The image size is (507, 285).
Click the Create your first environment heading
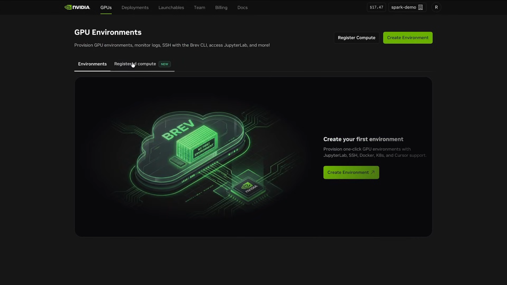click(x=363, y=139)
